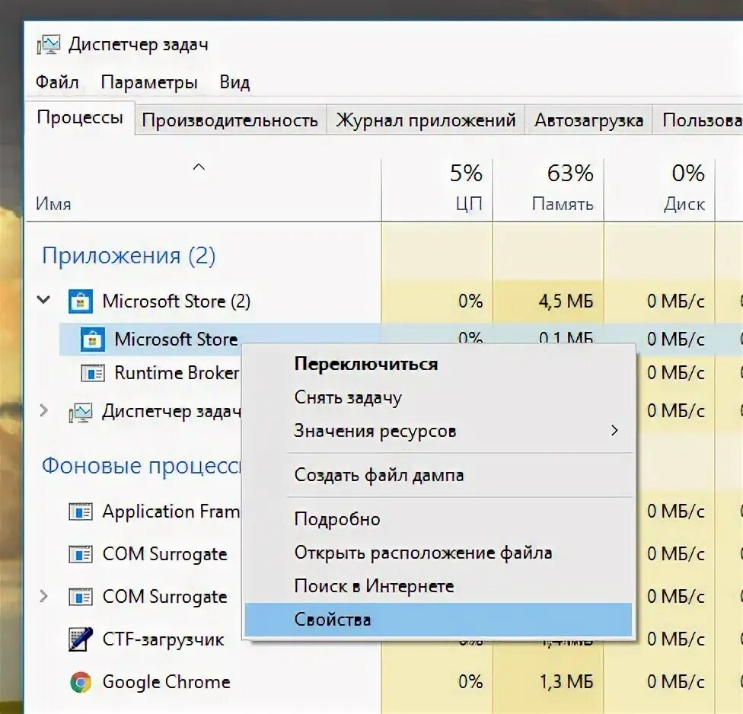The height and width of the screenshot is (714, 743).
Task: Switch to the Производительность tab
Action: pos(231,120)
